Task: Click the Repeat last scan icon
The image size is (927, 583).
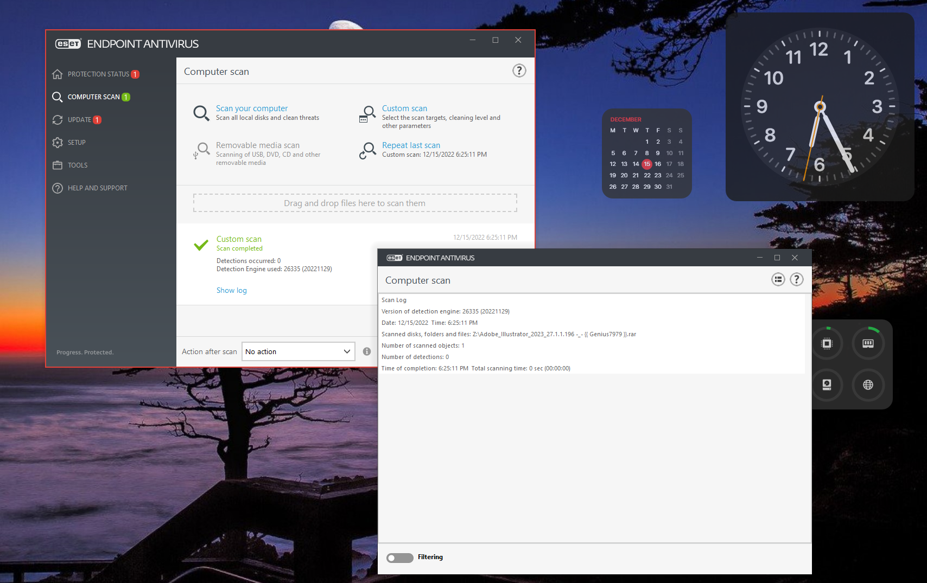Action: pyautogui.click(x=367, y=151)
